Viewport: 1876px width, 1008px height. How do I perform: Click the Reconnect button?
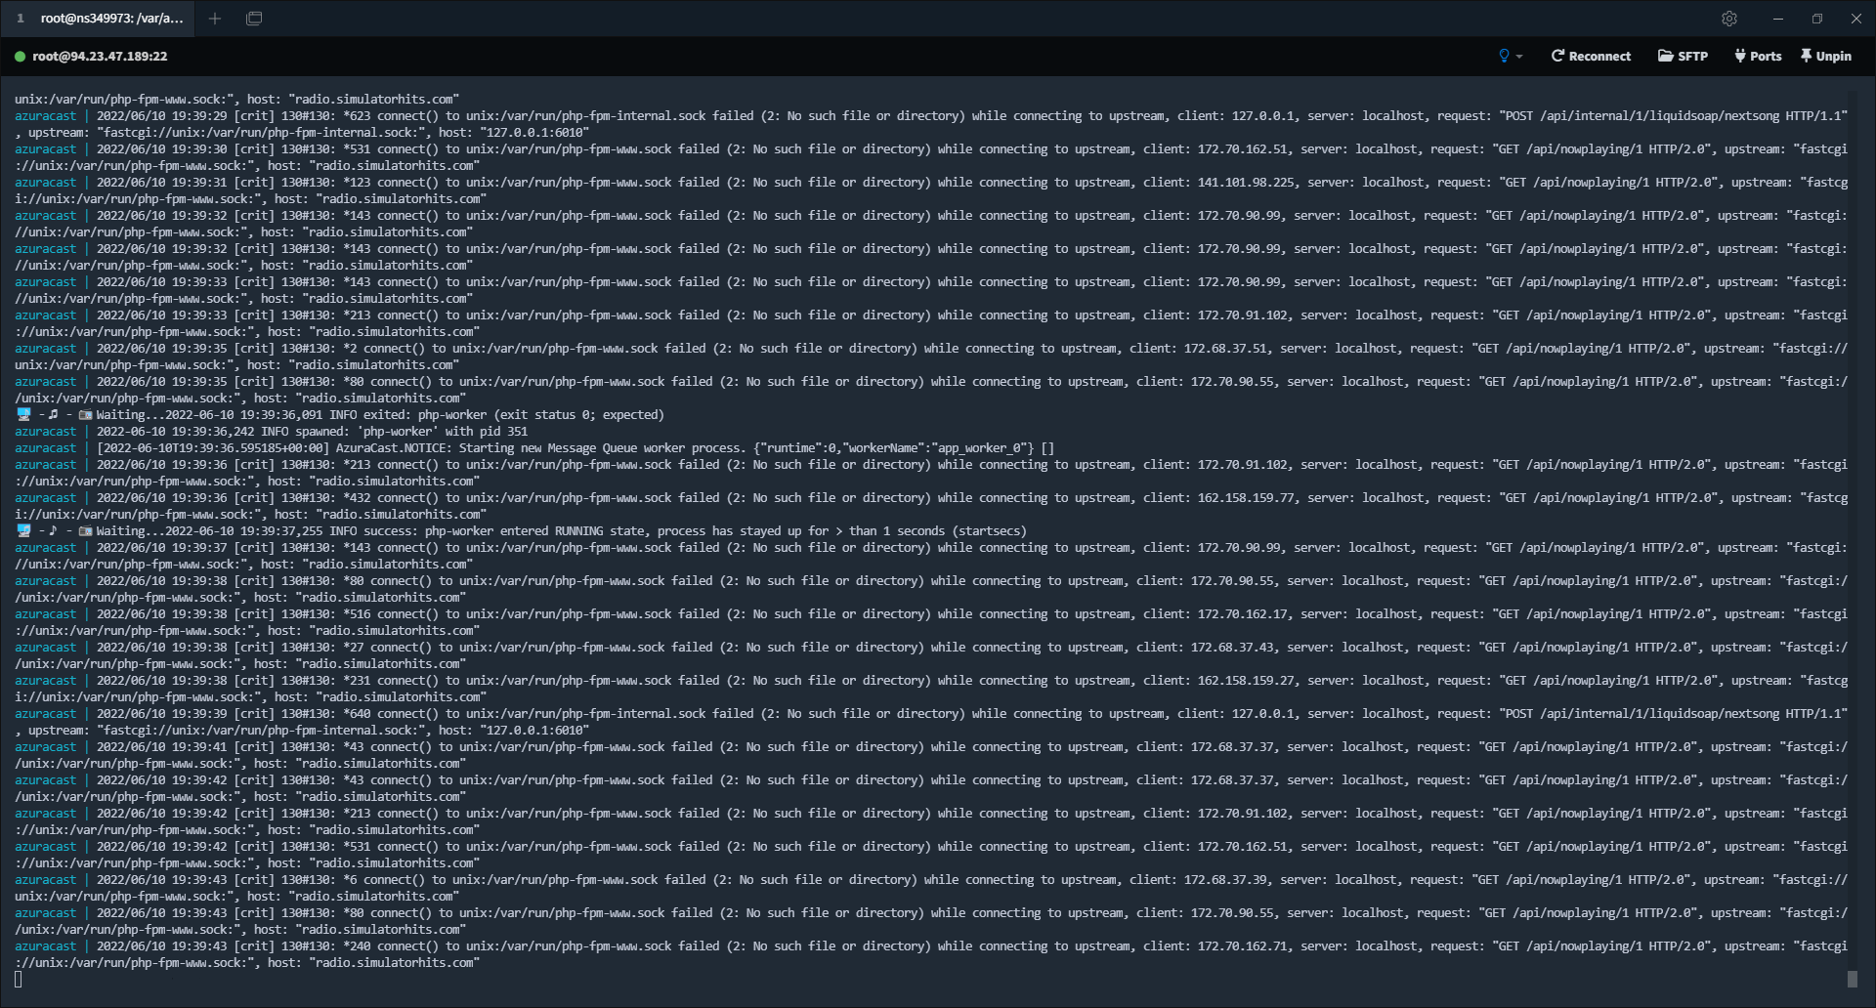coord(1599,56)
